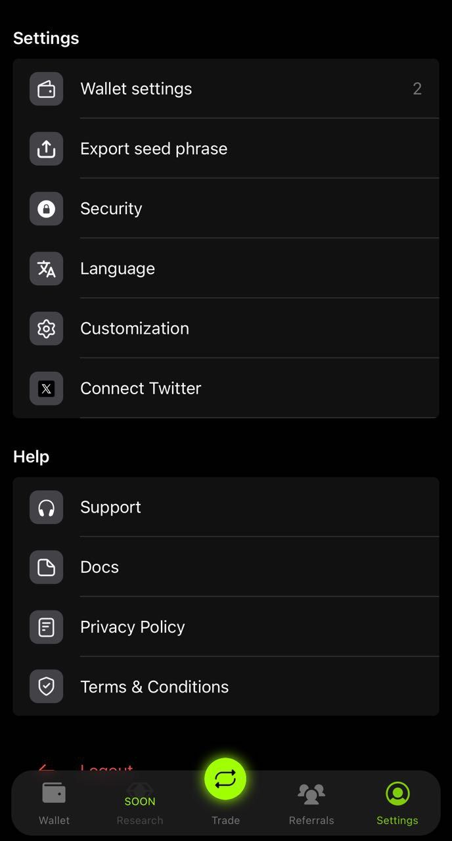The width and height of the screenshot is (452, 841).
Task: Tap the Support headphones icon
Action: pyautogui.click(x=46, y=507)
